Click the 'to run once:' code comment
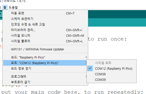Viewport: 146px width, 94px height. (x=107, y=39)
